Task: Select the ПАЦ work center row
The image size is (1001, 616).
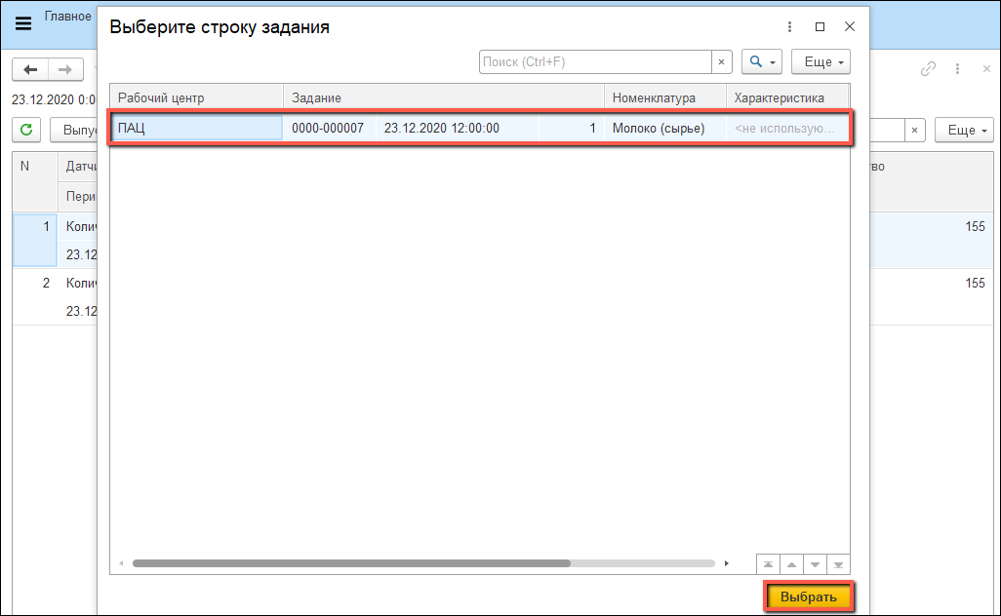Action: [x=195, y=128]
